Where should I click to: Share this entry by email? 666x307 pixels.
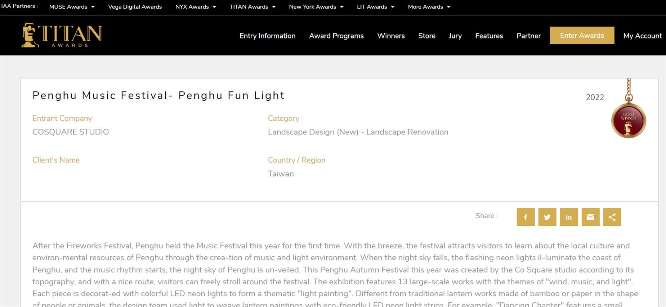click(x=590, y=217)
